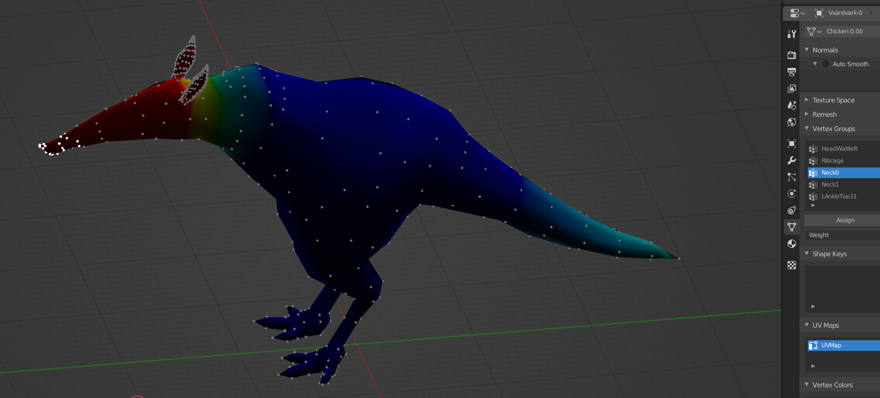Screen dimensions: 880x398
Task: Collapse the Shape Keys panel
Action: (x=807, y=254)
